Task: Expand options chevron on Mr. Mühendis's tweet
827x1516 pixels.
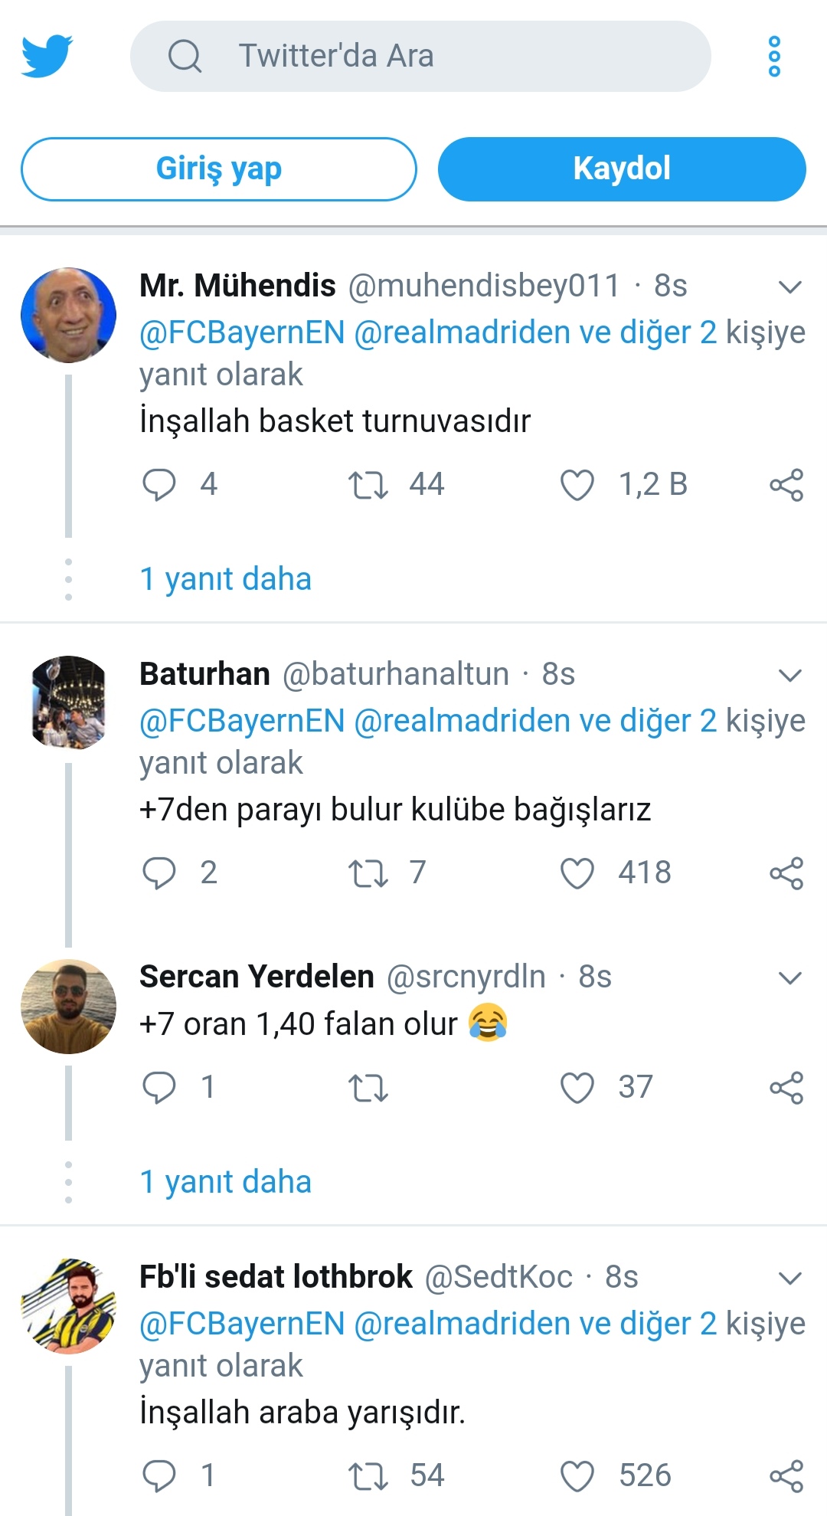Action: [789, 287]
